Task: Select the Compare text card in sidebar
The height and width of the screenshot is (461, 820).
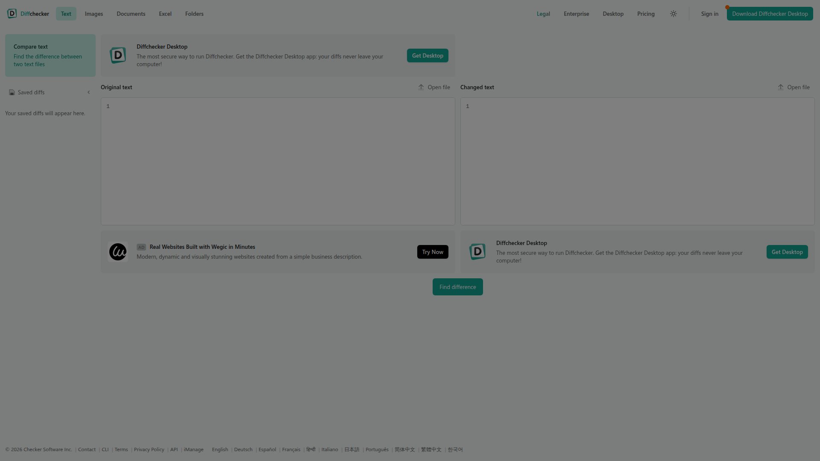Action: 50,55
